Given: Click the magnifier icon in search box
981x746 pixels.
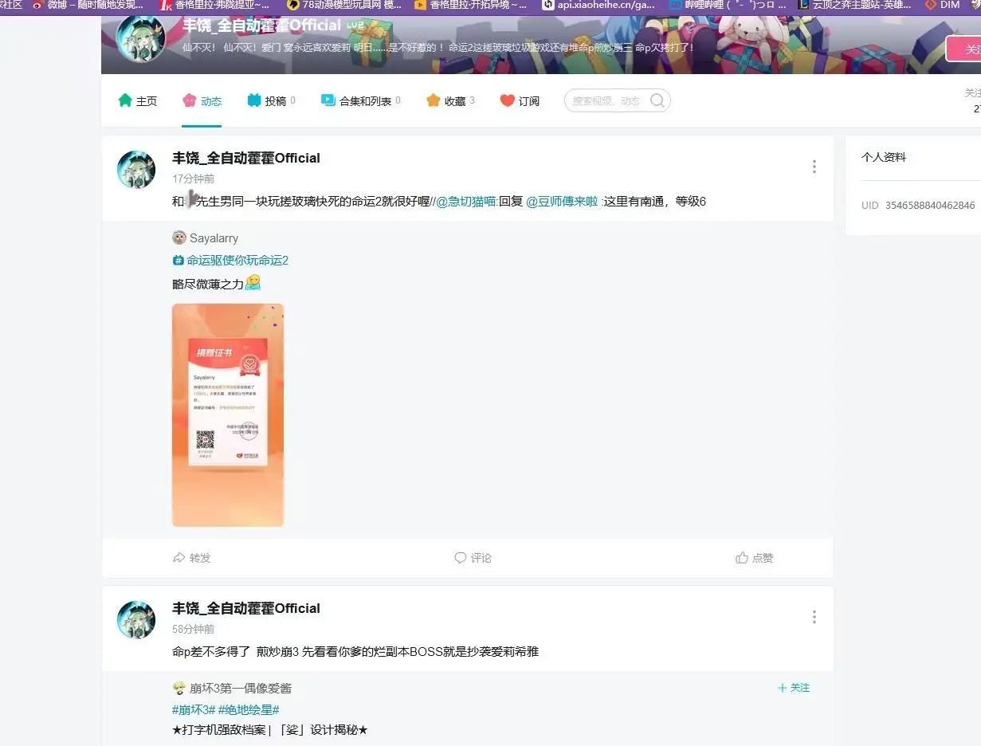Looking at the screenshot, I should (657, 100).
